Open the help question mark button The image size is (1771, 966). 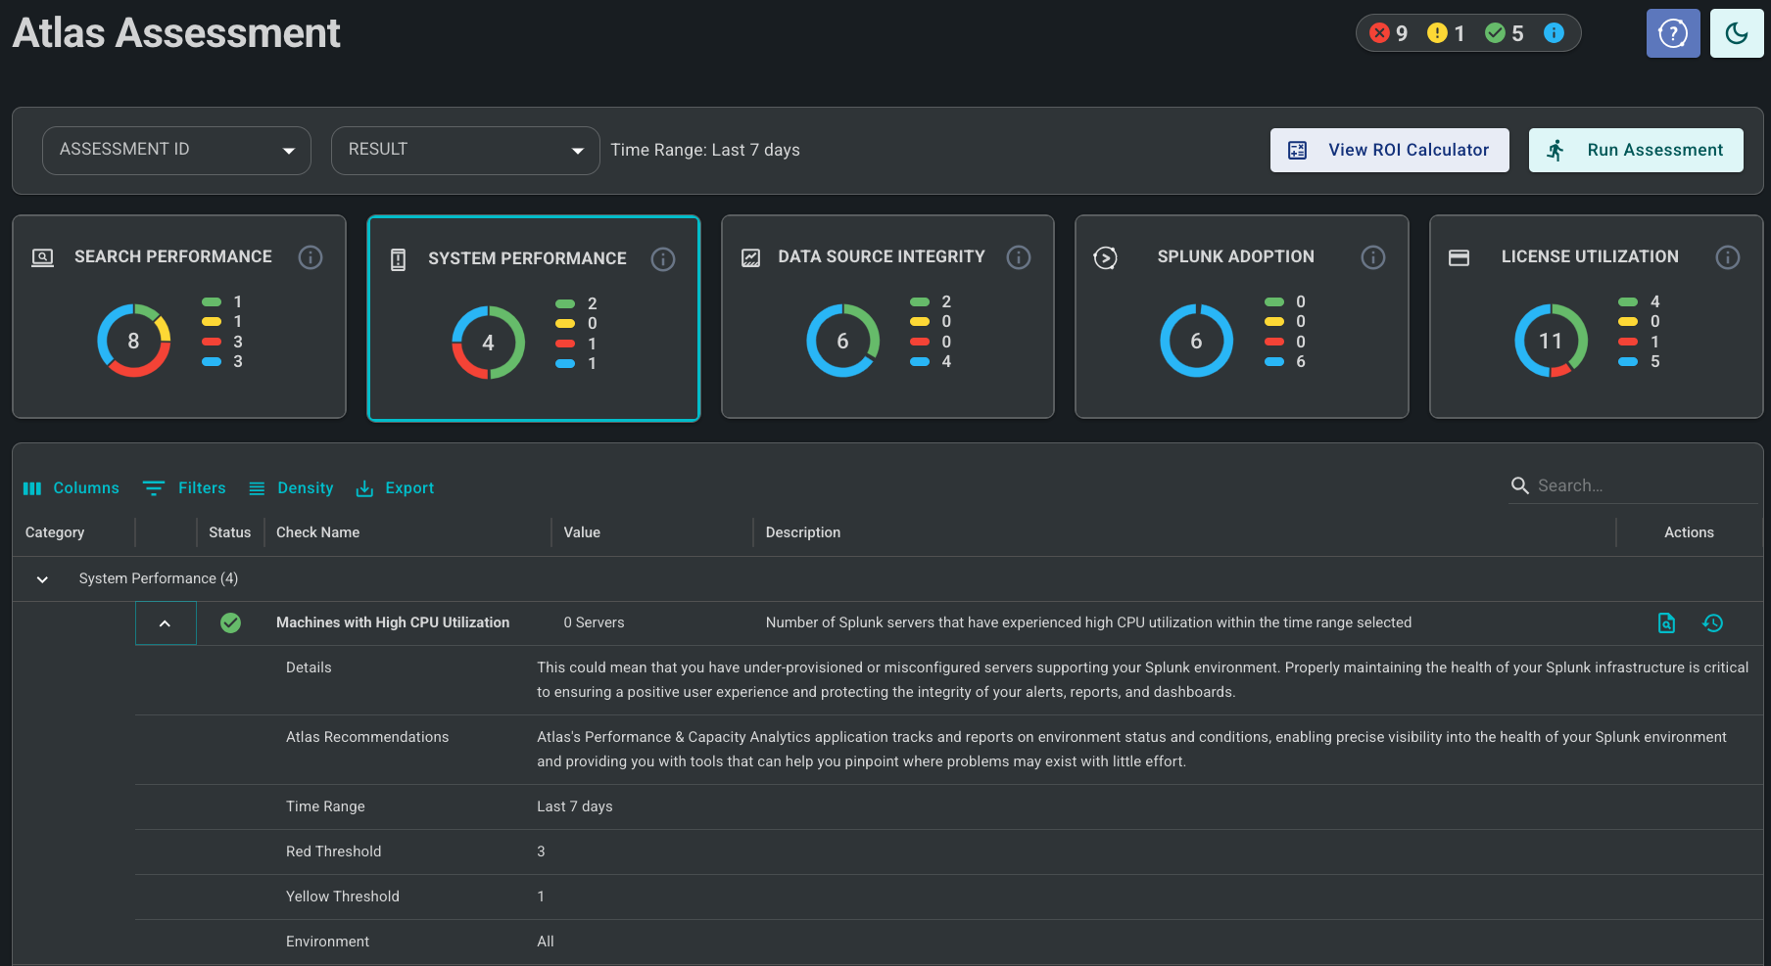click(1673, 33)
